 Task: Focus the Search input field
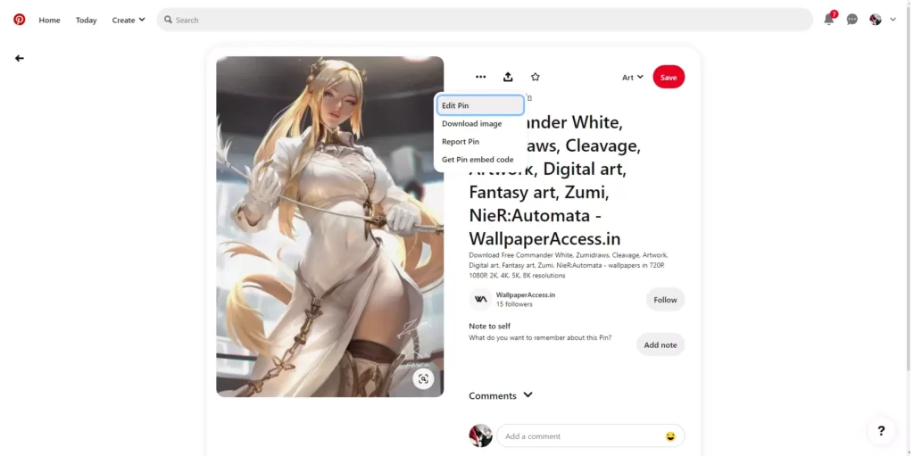point(485,20)
